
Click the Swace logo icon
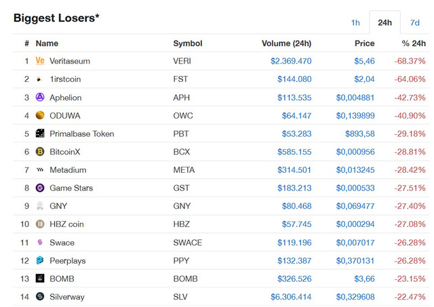[40, 243]
